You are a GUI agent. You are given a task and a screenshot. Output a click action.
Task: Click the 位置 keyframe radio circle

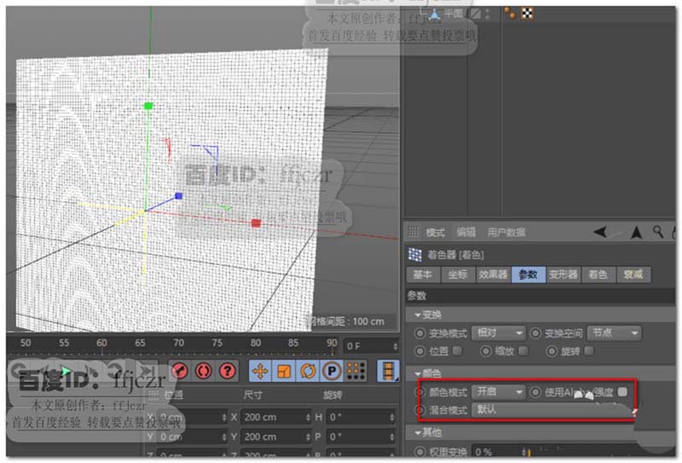pos(419,350)
